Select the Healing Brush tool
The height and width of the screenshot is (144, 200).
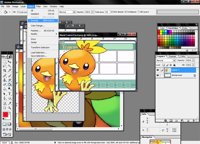pos(4,76)
